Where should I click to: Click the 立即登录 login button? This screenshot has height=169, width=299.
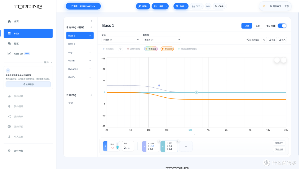(x=28, y=84)
